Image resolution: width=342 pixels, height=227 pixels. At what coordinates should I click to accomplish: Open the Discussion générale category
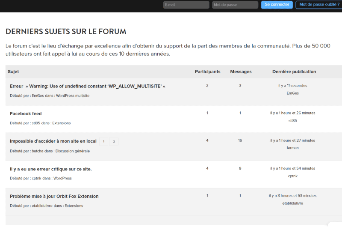(x=72, y=151)
